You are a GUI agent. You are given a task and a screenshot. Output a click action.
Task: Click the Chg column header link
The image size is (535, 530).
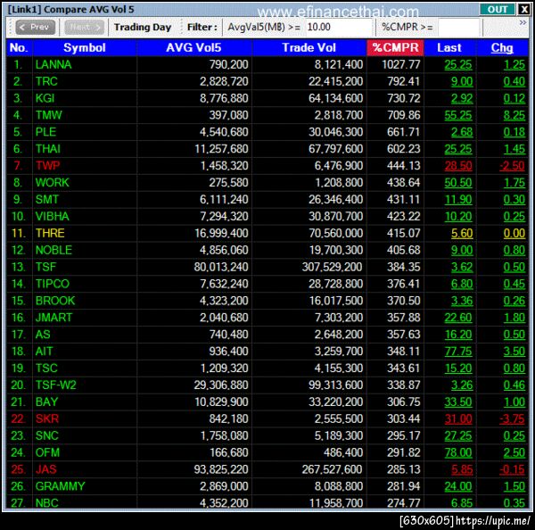[502, 48]
